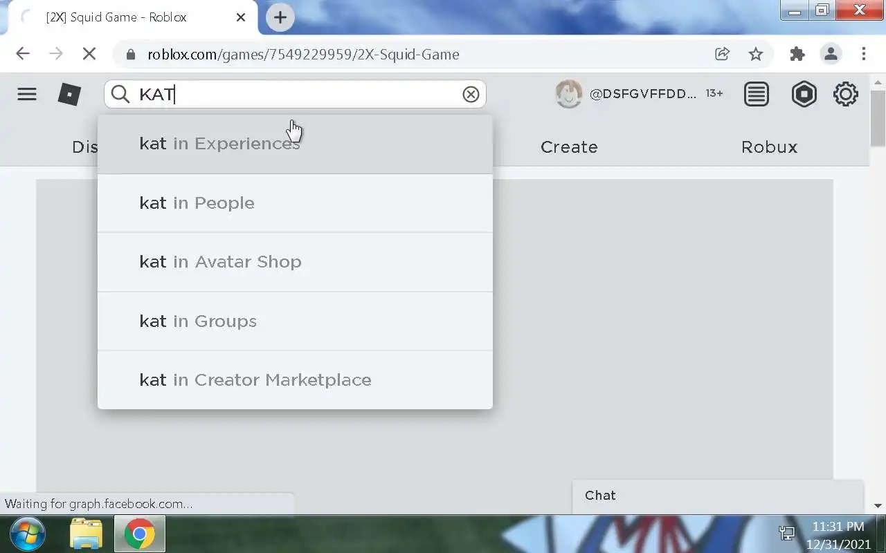Open the settings gear icon
The image size is (886, 553).
pos(846,94)
